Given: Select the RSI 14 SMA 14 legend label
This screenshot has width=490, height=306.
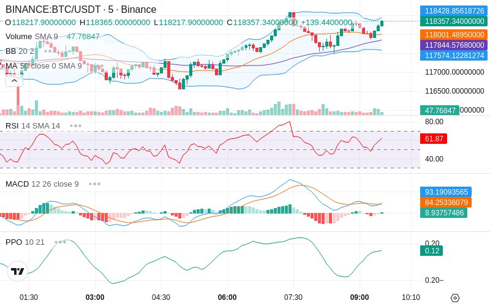Looking at the screenshot, I should tap(33, 126).
